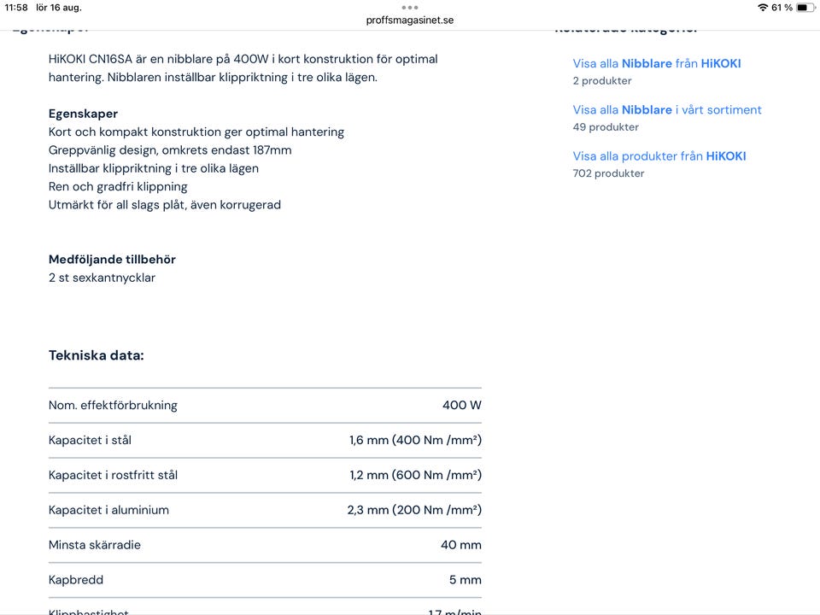Click the 'Nom. effektförbrukning' row label
Image resolution: width=820 pixels, height=615 pixels.
pos(113,406)
